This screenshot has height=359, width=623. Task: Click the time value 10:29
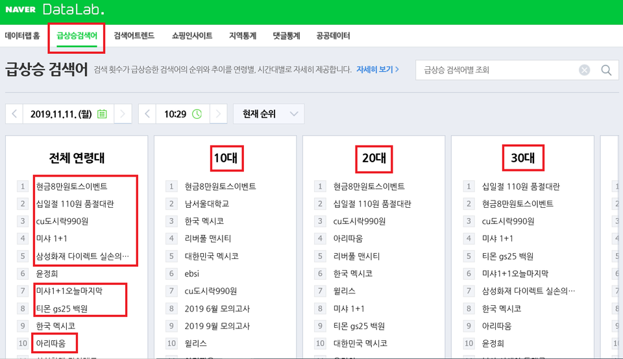pos(175,114)
